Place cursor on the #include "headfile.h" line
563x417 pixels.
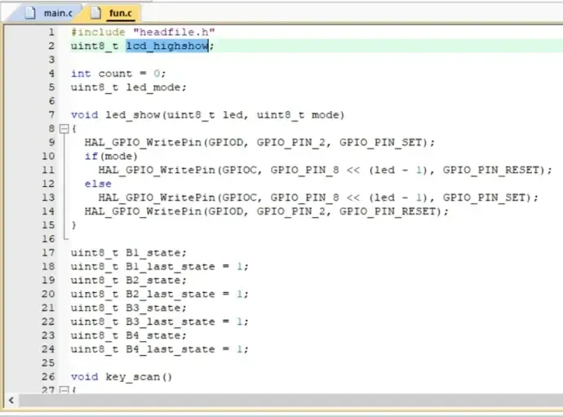tap(142, 32)
